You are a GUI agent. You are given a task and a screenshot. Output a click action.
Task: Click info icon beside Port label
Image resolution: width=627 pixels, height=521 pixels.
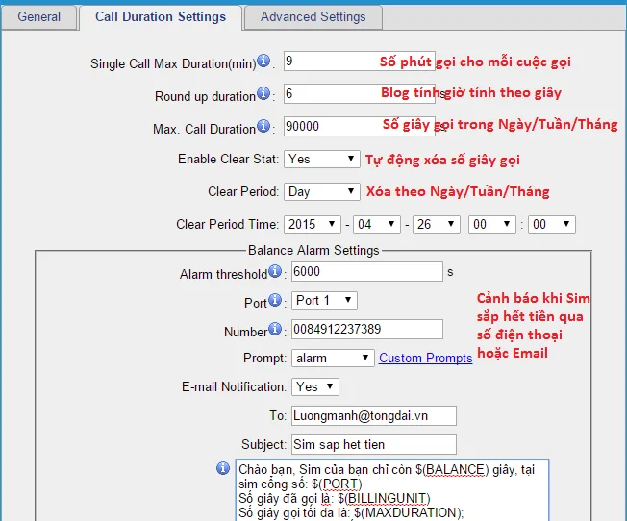[276, 302]
